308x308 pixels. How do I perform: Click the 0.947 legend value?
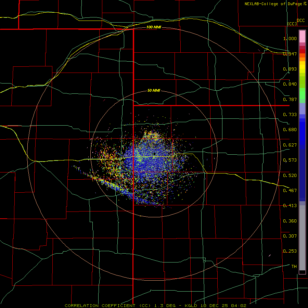click(290, 54)
